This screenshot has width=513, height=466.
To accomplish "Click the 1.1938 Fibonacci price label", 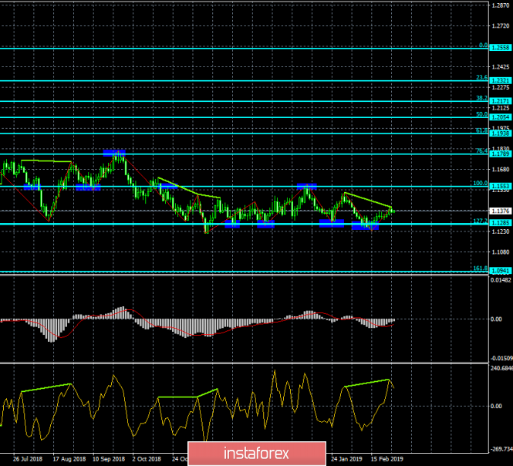I will click(500, 133).
